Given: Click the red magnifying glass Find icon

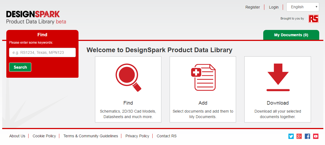Looking at the screenshot, I should coord(128,77).
